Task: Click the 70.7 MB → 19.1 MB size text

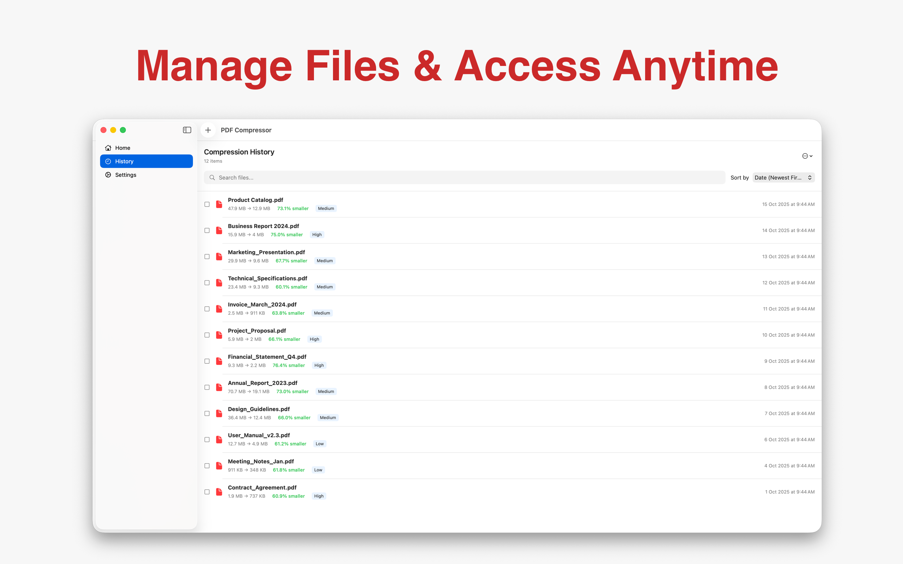Action: coord(249,391)
